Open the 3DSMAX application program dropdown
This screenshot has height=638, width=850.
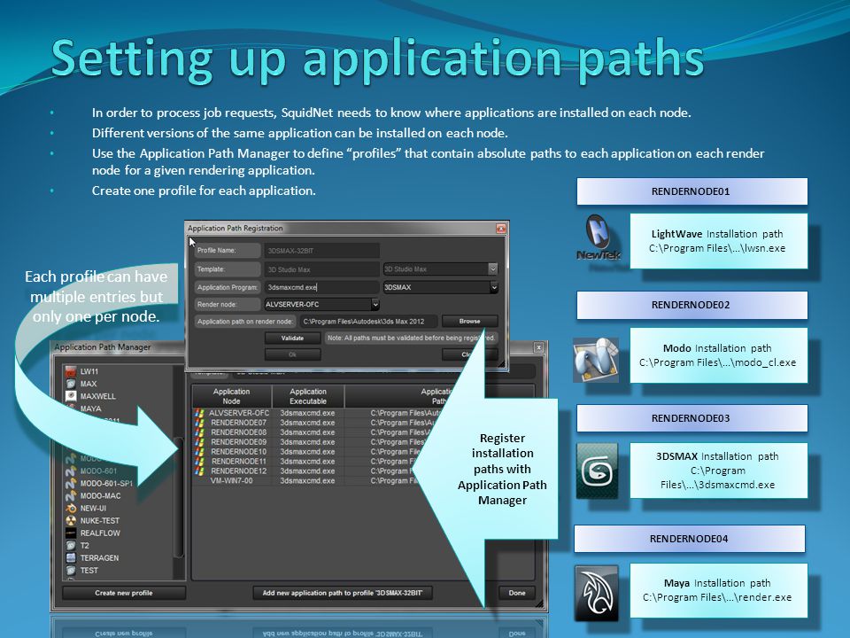tap(494, 287)
